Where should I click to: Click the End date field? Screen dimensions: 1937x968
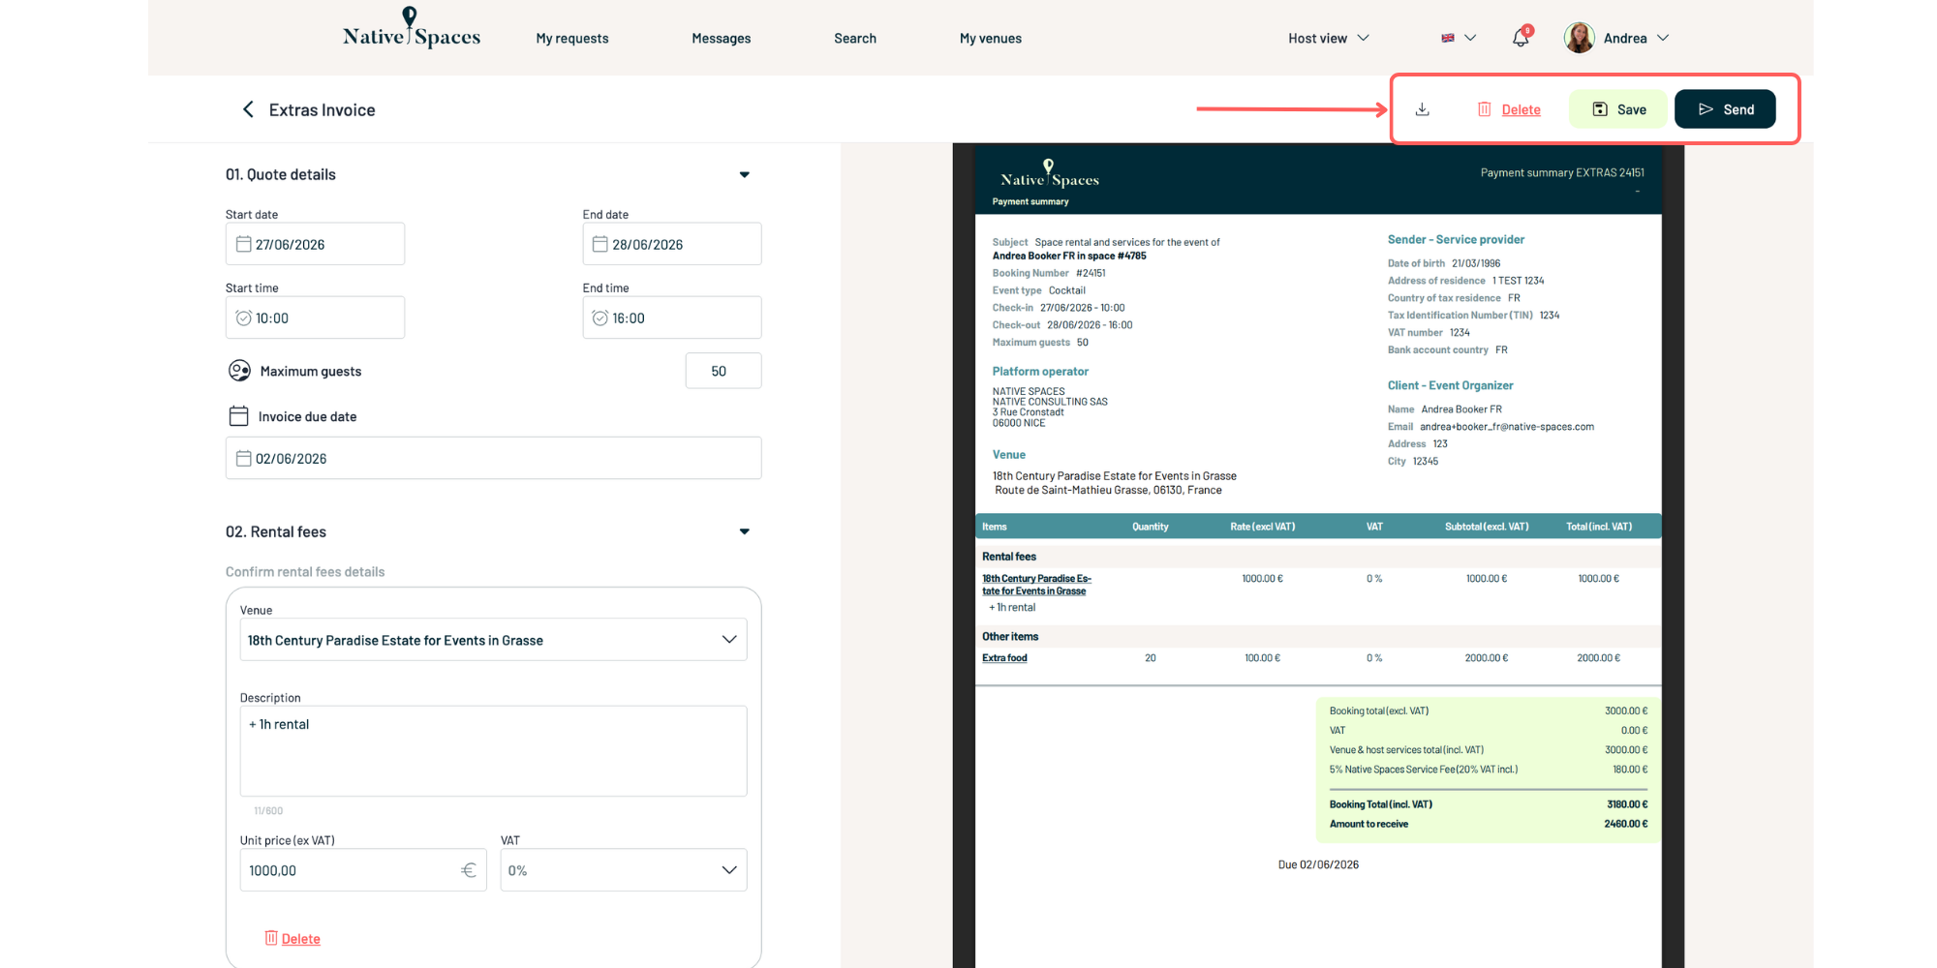672,244
